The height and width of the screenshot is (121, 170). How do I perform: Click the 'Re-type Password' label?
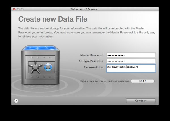[91, 61]
